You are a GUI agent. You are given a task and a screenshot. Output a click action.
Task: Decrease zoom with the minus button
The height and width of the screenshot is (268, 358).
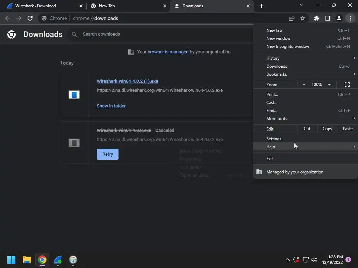click(x=304, y=84)
